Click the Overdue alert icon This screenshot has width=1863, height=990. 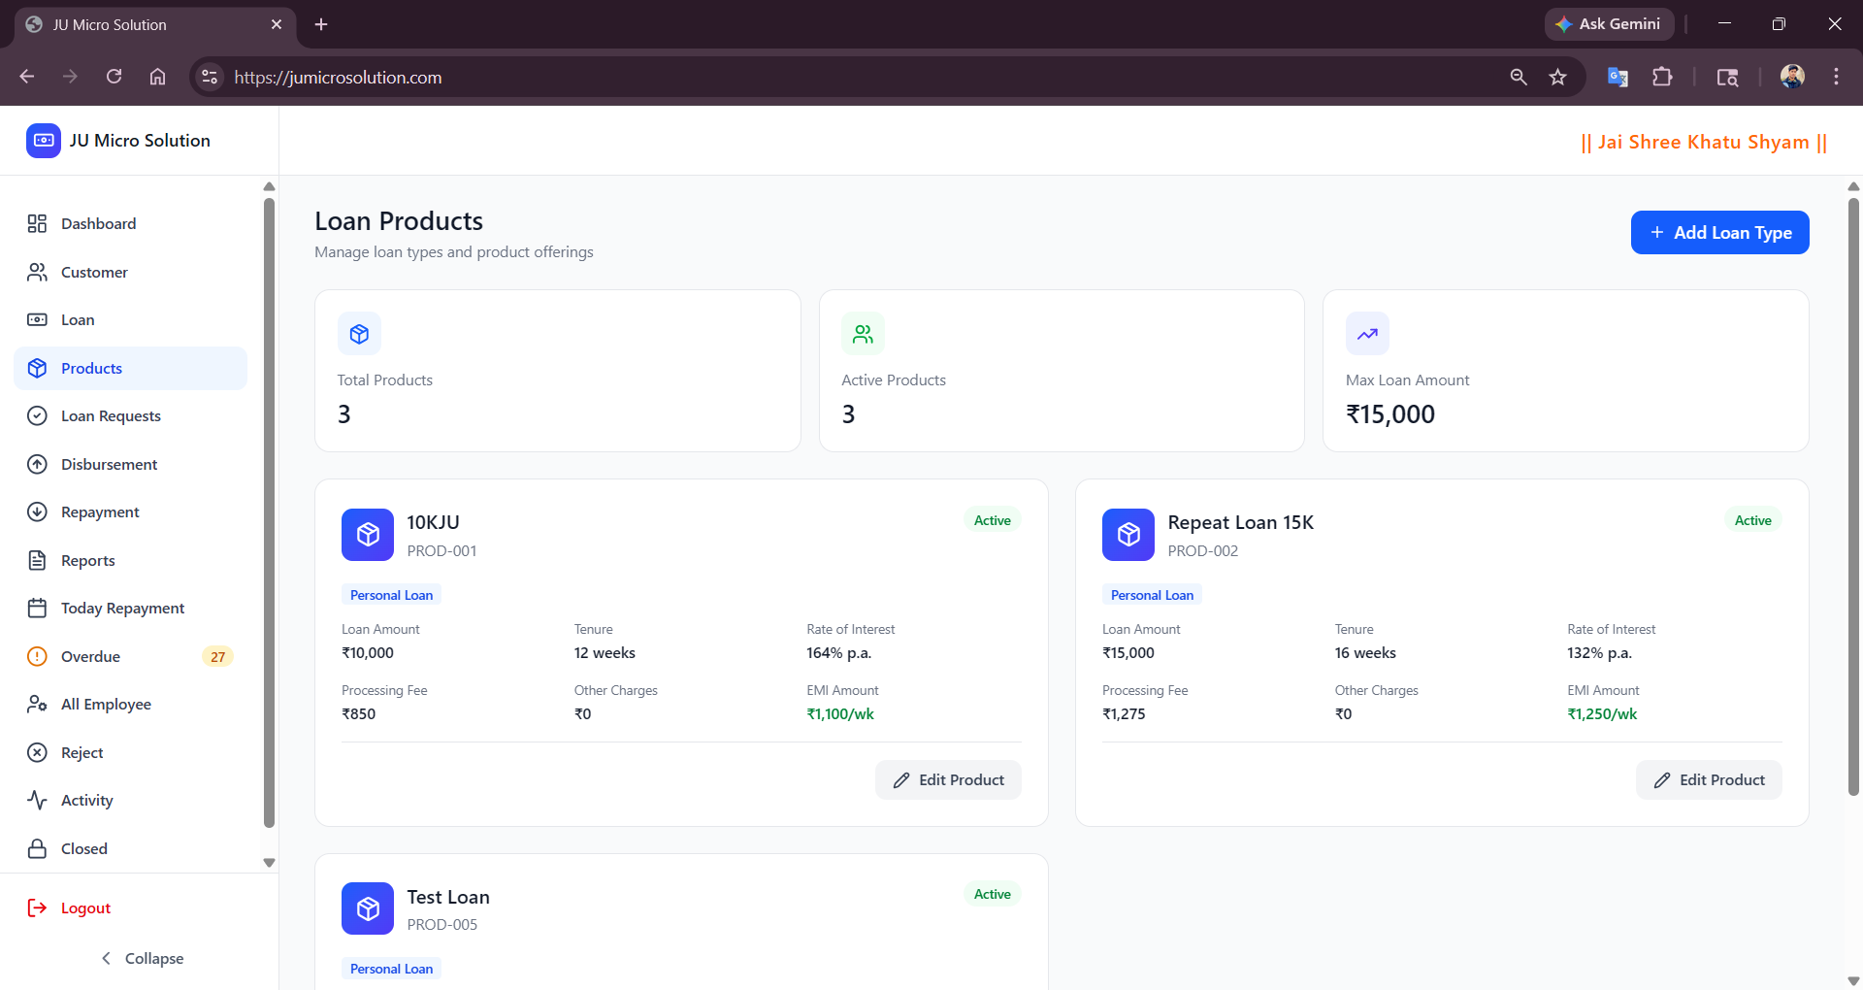coord(37,656)
